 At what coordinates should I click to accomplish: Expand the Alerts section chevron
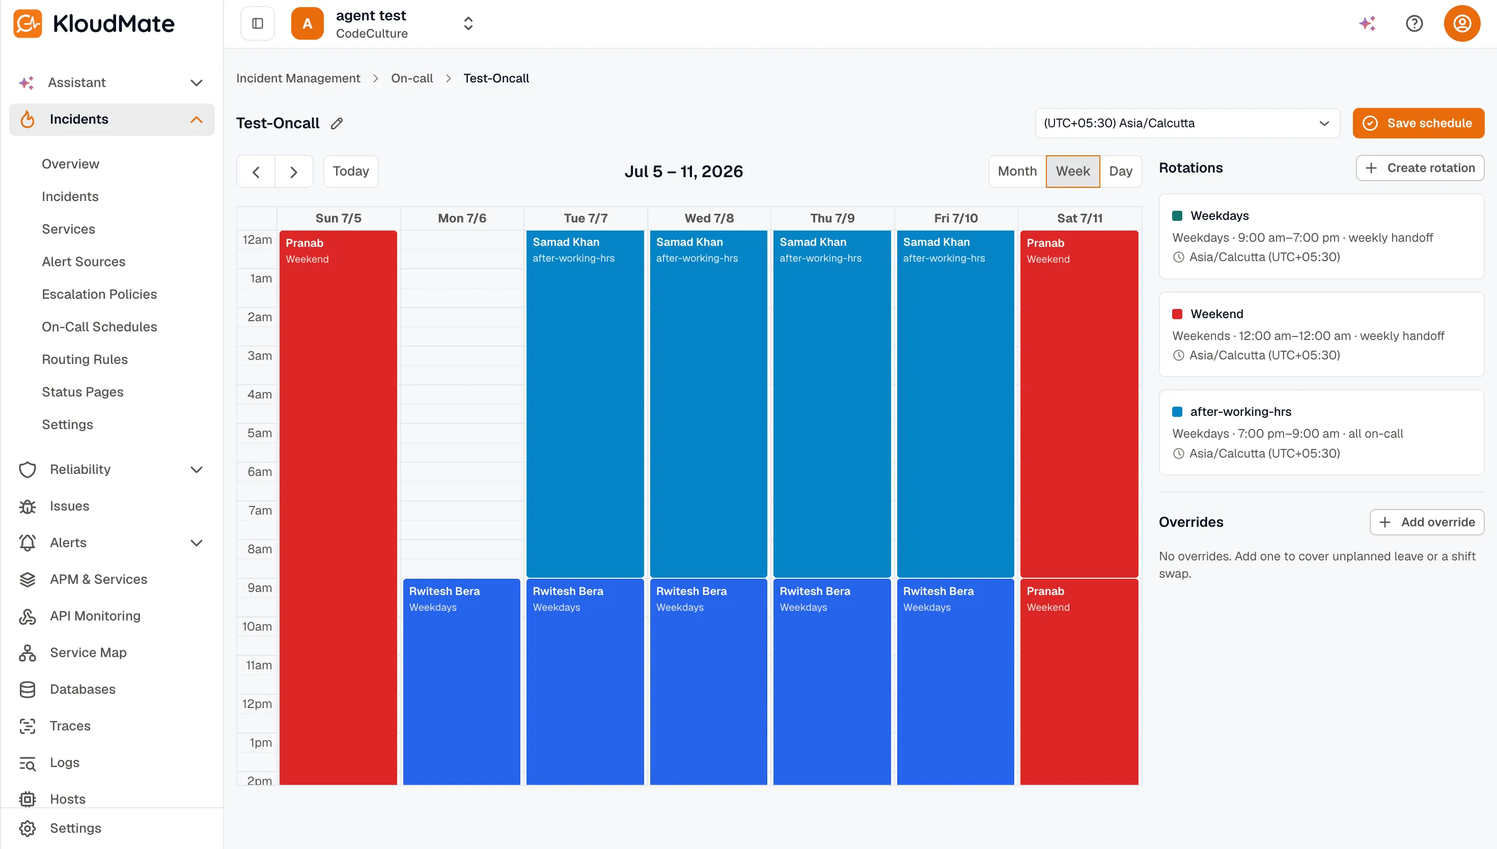point(197,543)
